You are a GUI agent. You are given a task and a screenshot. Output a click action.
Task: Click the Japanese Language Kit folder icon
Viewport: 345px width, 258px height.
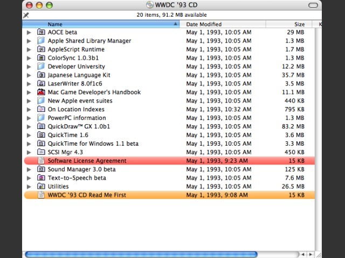pyautogui.click(x=41, y=75)
